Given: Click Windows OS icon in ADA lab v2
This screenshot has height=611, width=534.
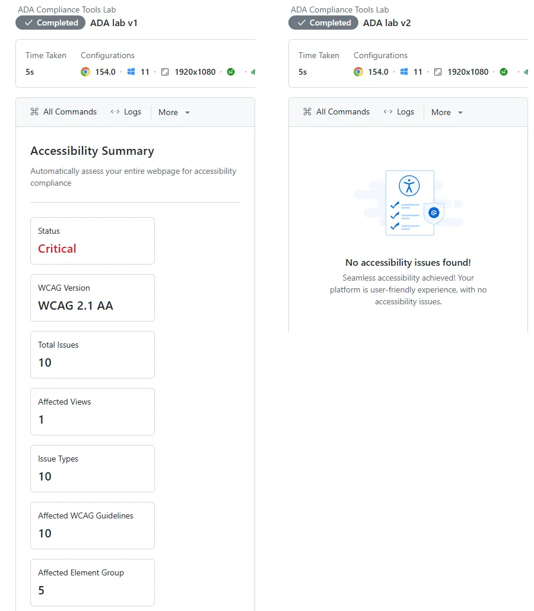Looking at the screenshot, I should [404, 72].
